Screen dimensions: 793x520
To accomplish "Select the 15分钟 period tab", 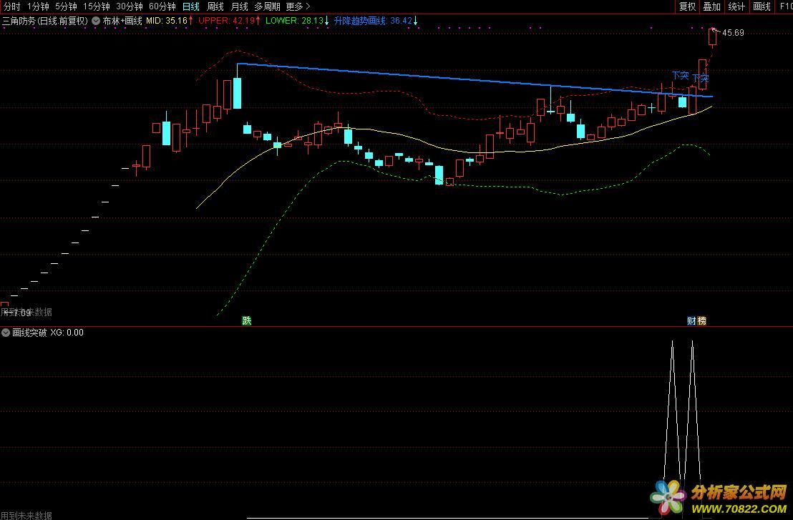I will (96, 6).
